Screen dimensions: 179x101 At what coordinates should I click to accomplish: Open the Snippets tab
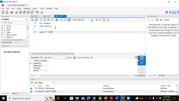coord(161,75)
